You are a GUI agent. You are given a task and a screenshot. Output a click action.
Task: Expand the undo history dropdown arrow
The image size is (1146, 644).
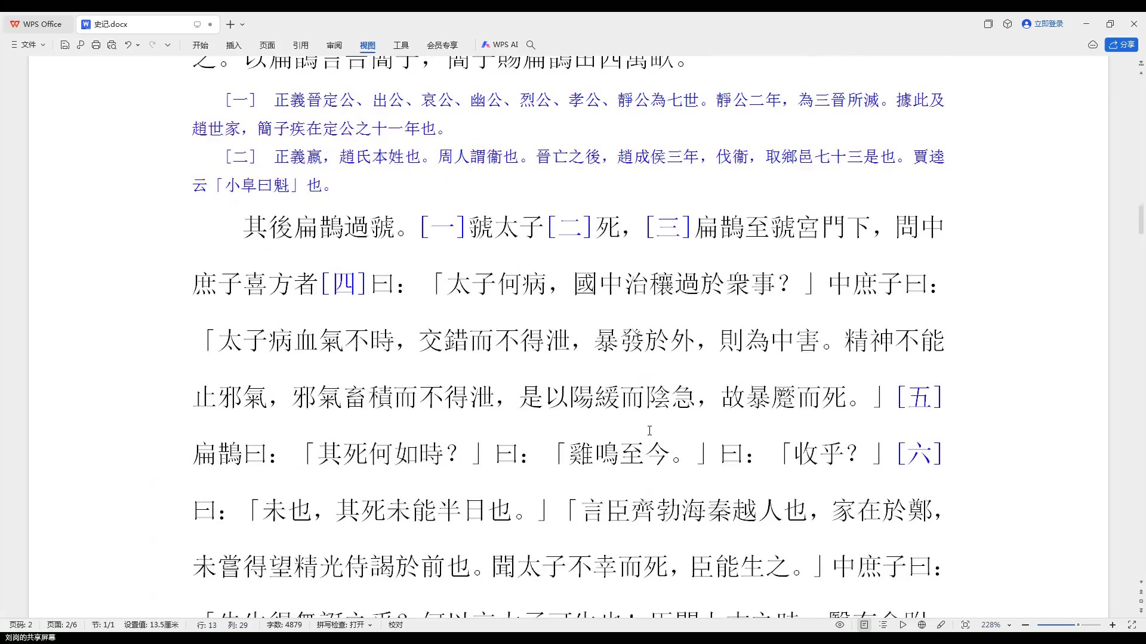[138, 45]
